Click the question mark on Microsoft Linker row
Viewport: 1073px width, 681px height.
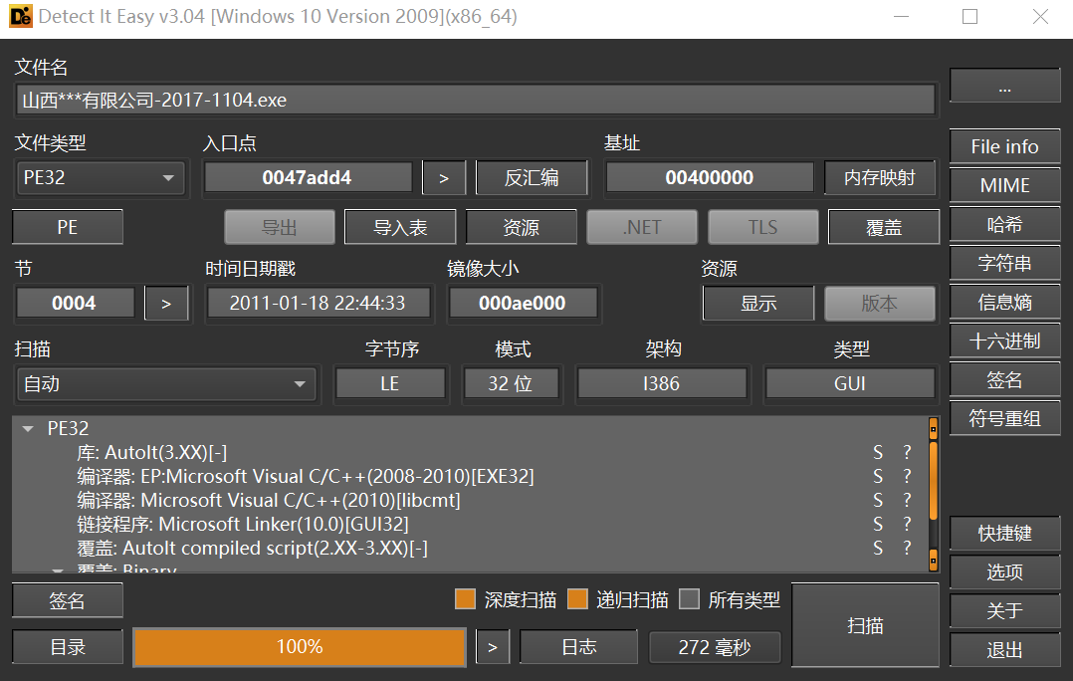coord(907,524)
